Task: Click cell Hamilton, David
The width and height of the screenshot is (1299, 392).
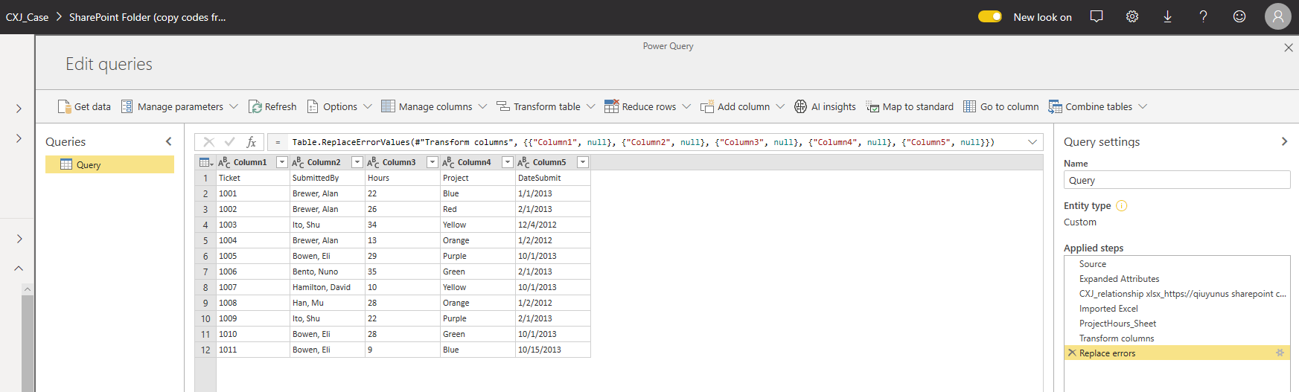Action: pos(327,287)
